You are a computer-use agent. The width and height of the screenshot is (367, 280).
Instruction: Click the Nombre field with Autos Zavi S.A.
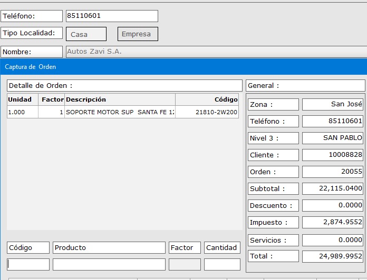(215, 52)
